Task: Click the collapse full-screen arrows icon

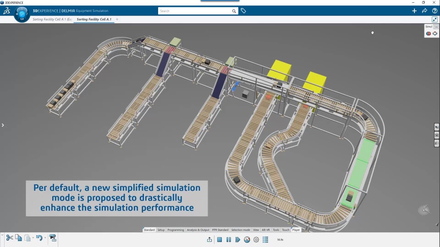Action: (434, 19)
